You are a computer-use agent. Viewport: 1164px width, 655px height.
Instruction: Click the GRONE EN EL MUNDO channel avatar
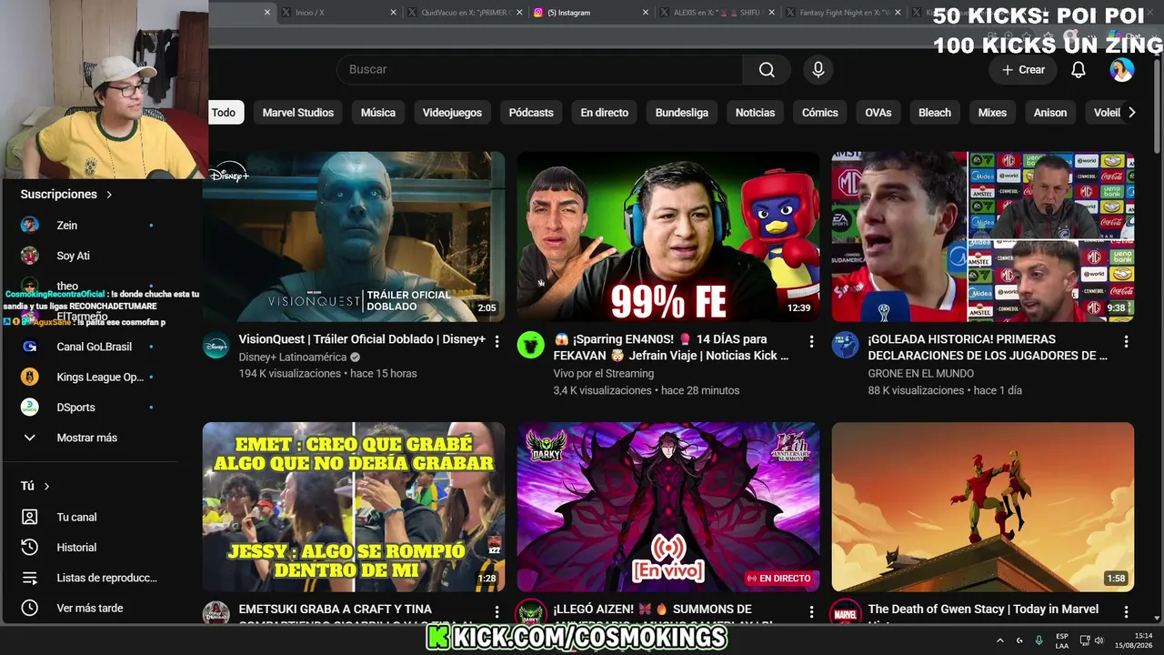click(846, 345)
